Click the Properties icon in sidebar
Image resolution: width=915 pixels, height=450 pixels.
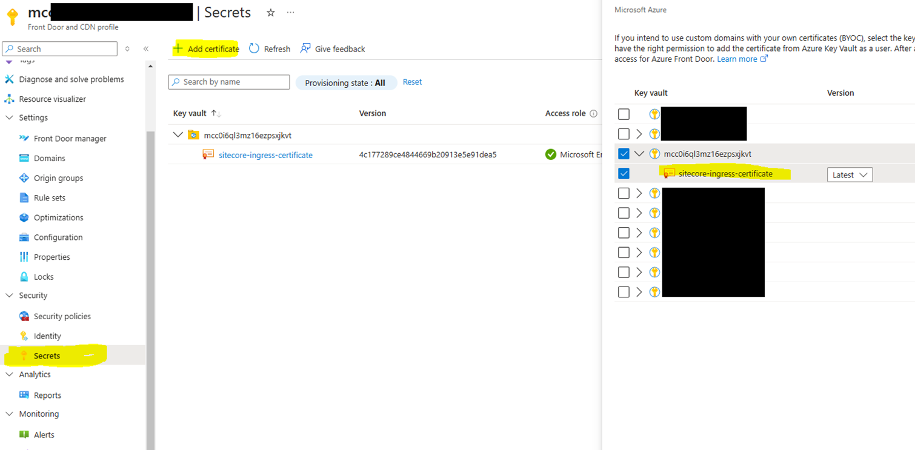[24, 257]
